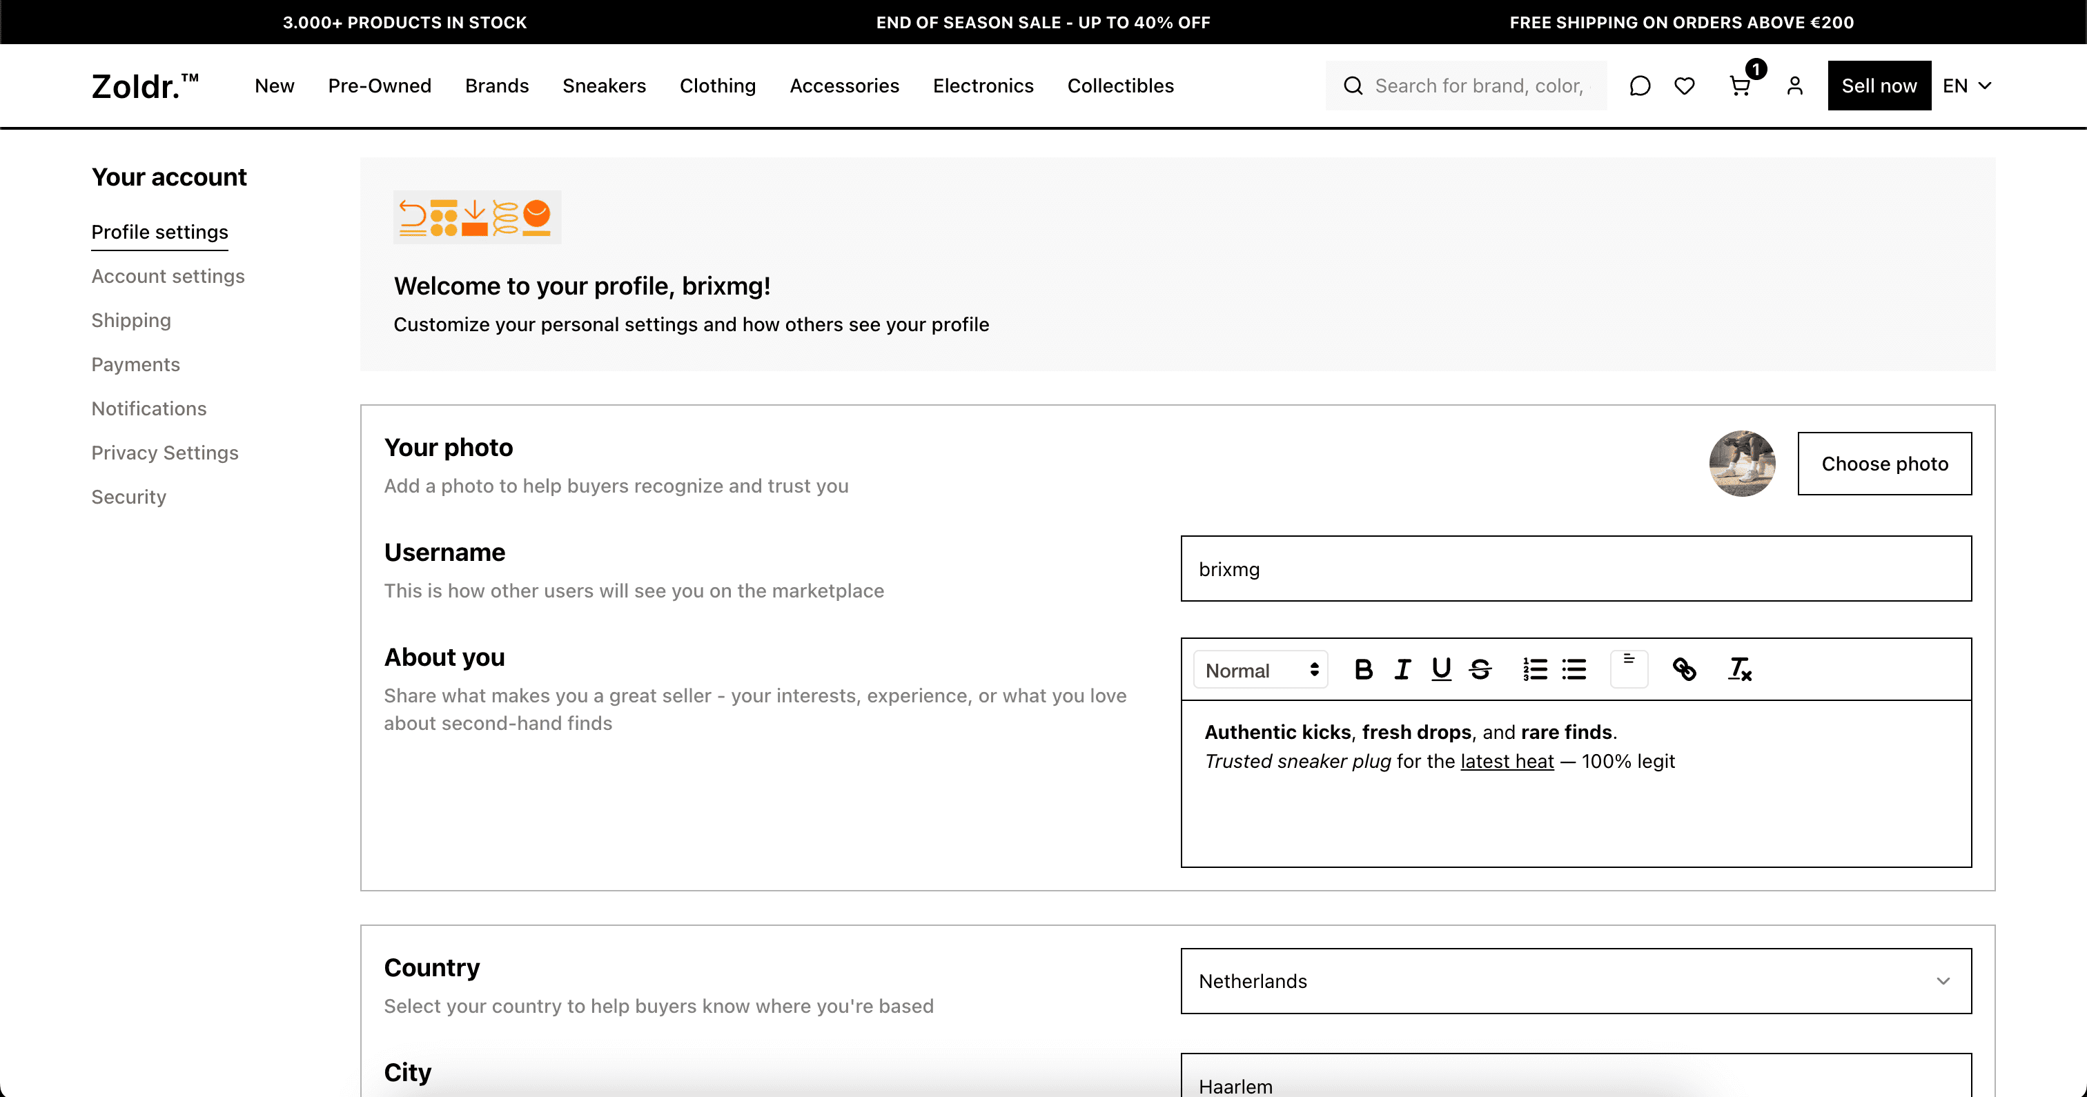2087x1097 pixels.
Task: Toggle underline in the About you toolbar
Action: [1441, 669]
